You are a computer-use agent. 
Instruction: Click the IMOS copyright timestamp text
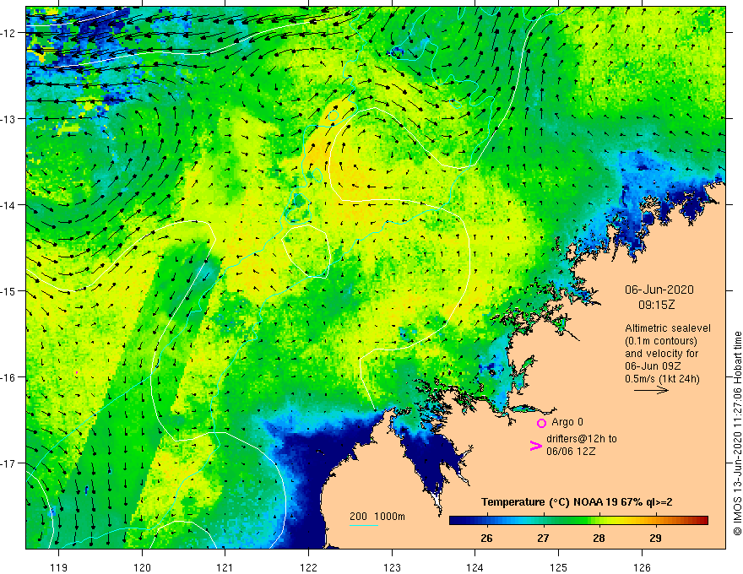tap(737, 433)
